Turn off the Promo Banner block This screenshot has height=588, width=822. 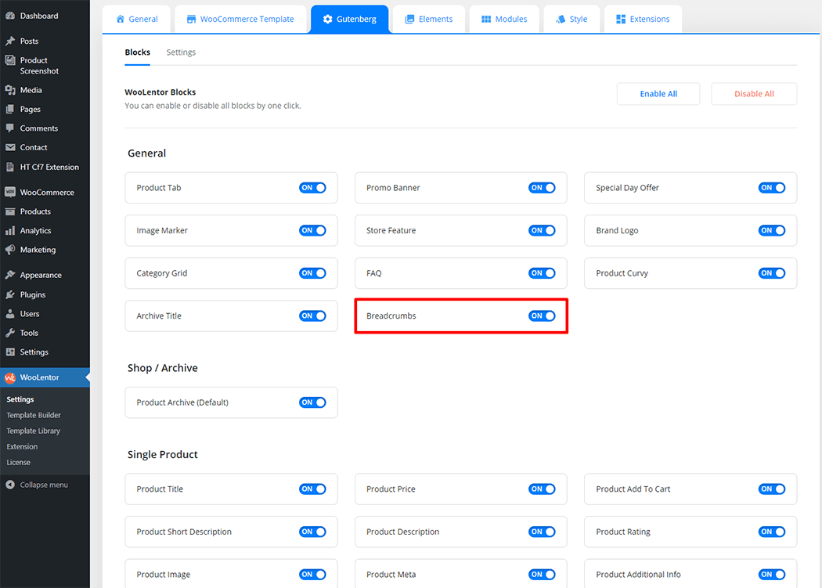(x=542, y=188)
